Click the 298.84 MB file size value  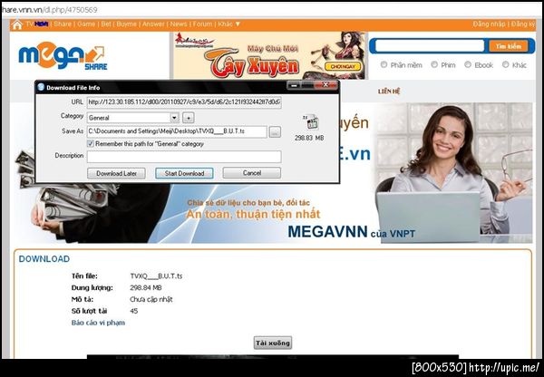146,287
